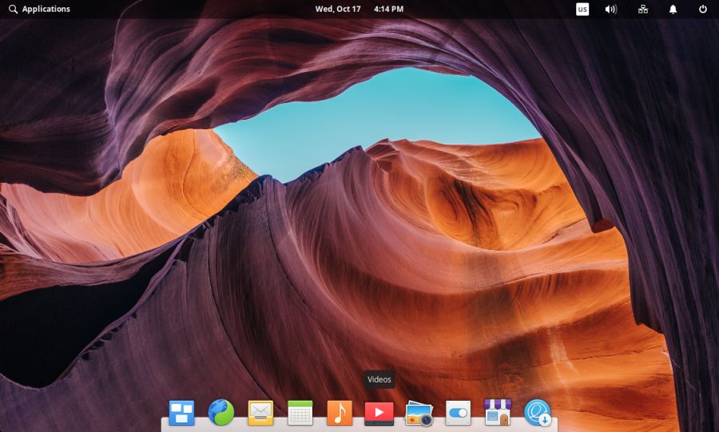Click the 4:14 PM clock
The width and height of the screenshot is (719, 432).
(x=388, y=9)
